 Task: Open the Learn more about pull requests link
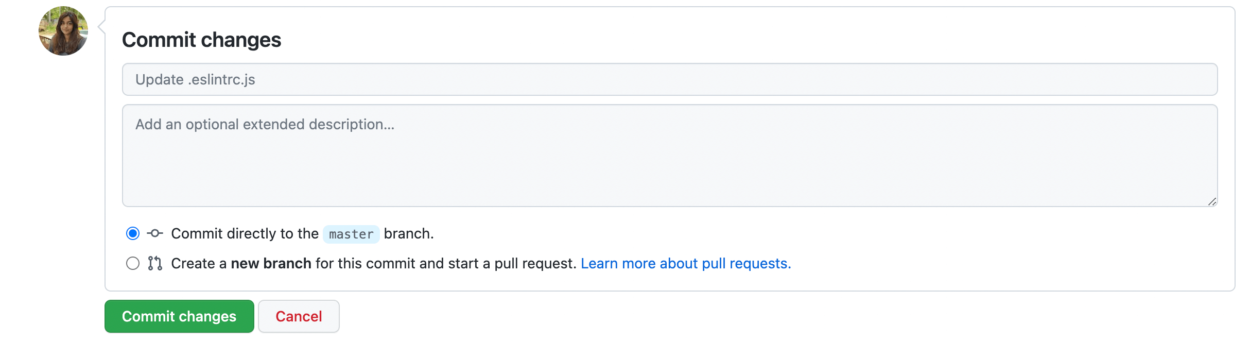coord(686,263)
